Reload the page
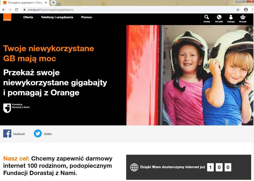Image resolution: width=254 pixels, height=181 pixels. 17,10
